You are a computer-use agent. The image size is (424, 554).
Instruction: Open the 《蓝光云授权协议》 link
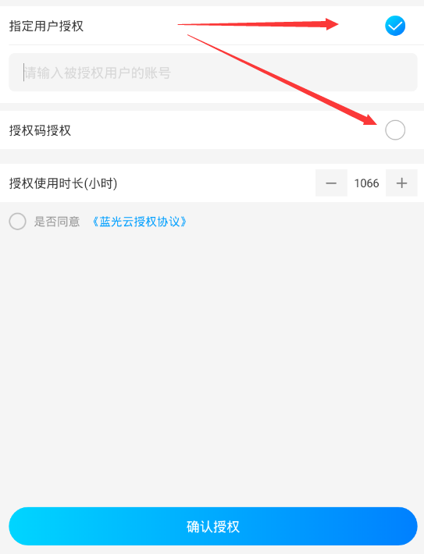coord(139,222)
